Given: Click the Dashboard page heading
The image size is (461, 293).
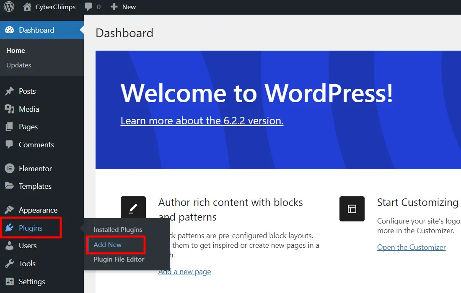Looking at the screenshot, I should 124,33.
